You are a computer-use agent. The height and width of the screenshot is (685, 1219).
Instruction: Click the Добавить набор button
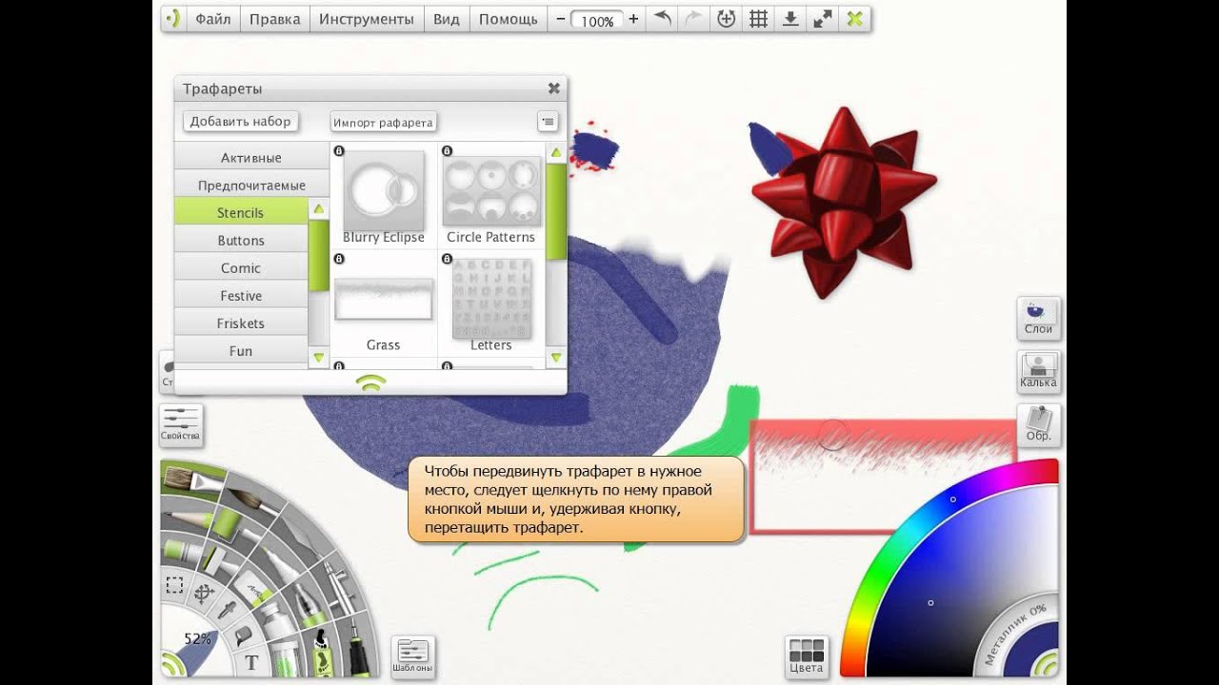pyautogui.click(x=240, y=121)
